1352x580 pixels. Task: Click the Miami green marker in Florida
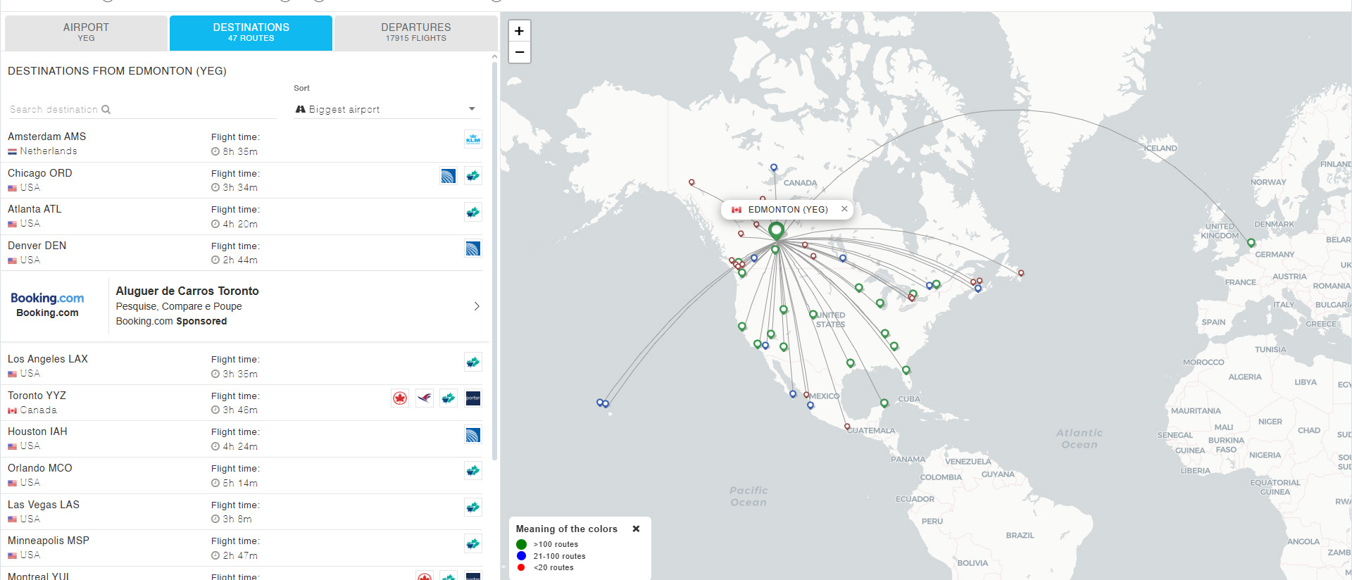point(906,370)
